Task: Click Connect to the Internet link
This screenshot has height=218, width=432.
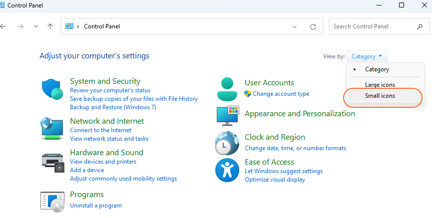Action: pyautogui.click(x=100, y=130)
